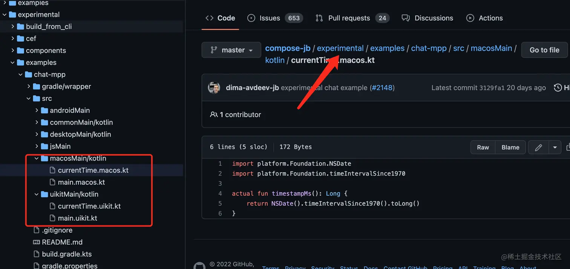Expand the cef folder chevron

click(12, 39)
